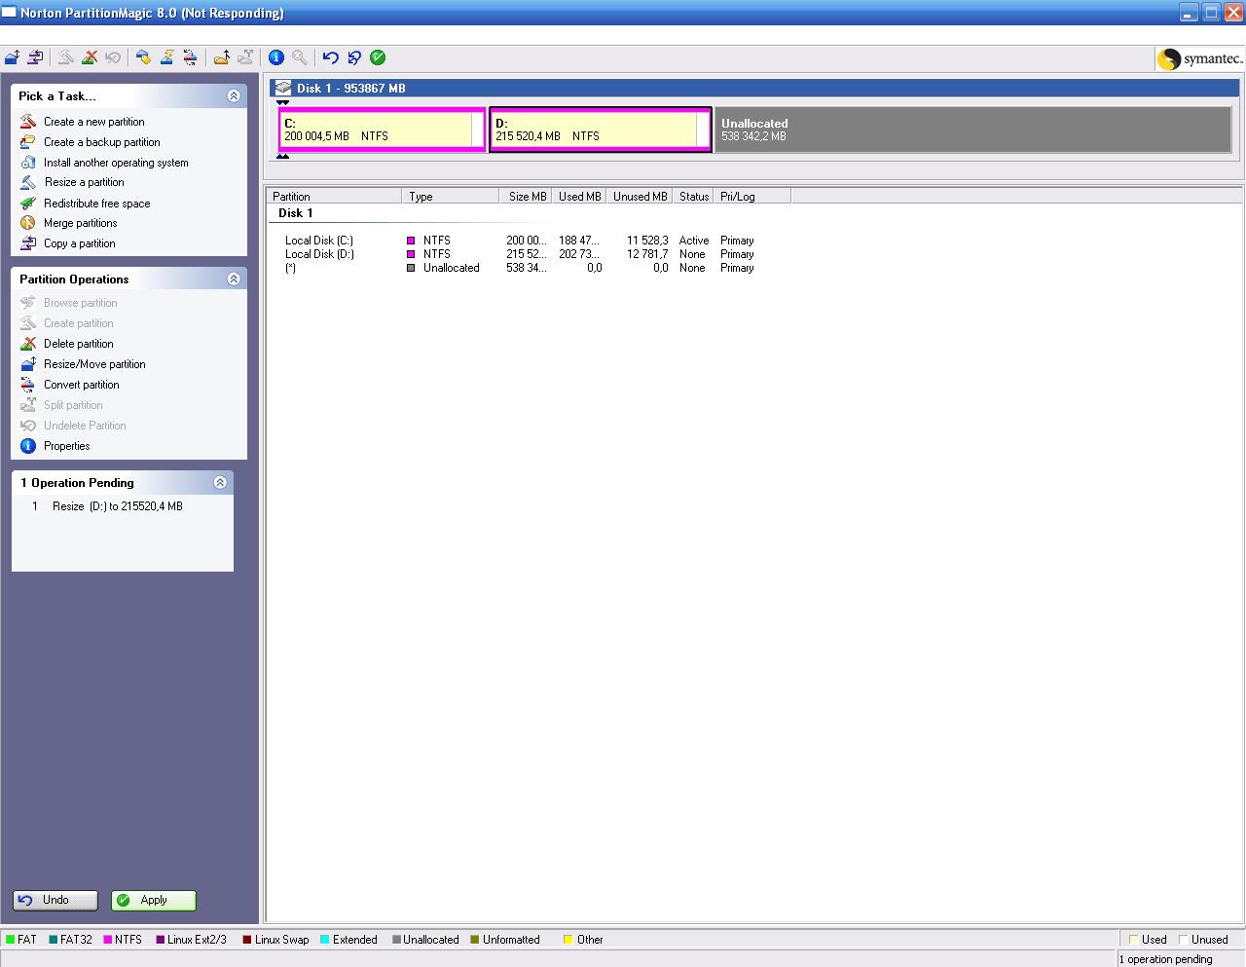The width and height of the screenshot is (1246, 967).
Task: Collapse the Partition Operations panel
Action: 234,279
